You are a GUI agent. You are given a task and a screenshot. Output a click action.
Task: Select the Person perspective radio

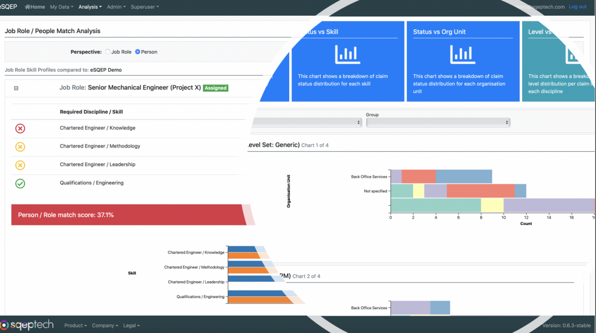[137, 52]
